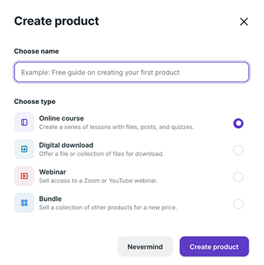Close the Create product dialog
This screenshot has width=264, height=265.
pos(244,22)
